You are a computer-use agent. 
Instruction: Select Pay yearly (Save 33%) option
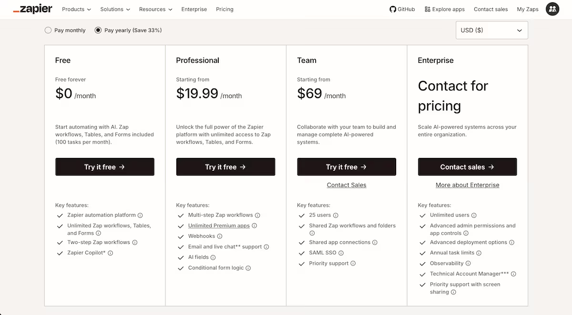click(x=98, y=30)
